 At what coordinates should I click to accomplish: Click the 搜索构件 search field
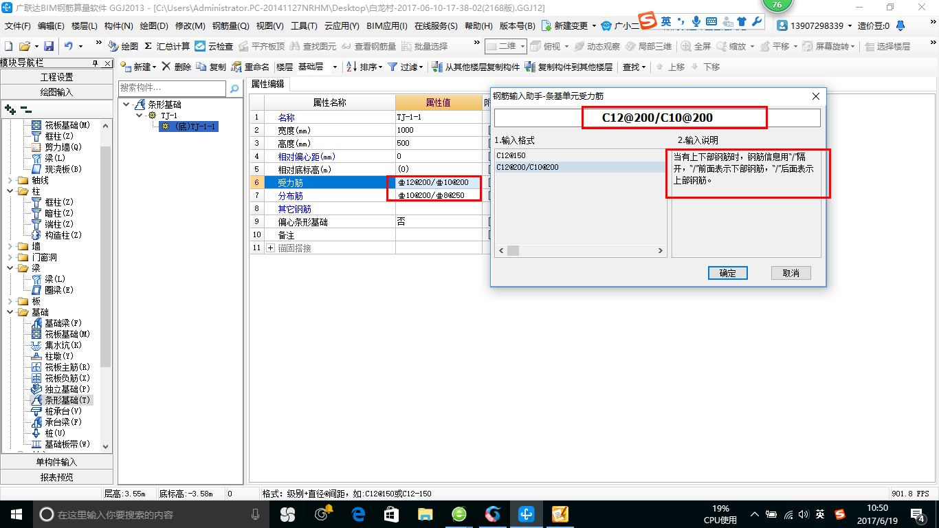172,88
